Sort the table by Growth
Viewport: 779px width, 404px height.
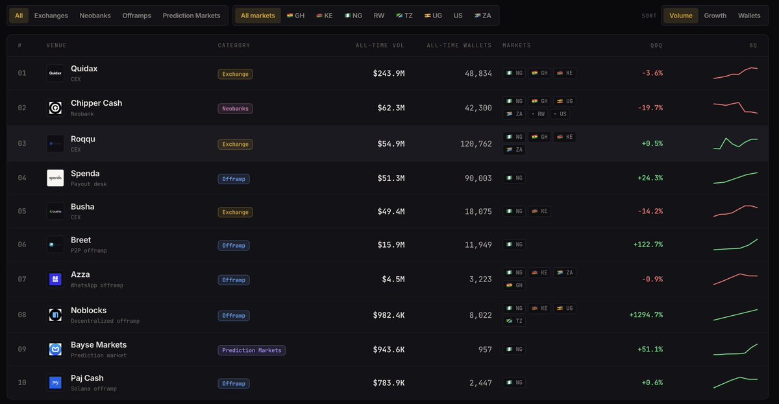[x=715, y=16]
